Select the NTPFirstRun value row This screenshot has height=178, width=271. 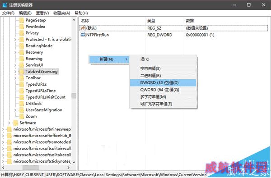(x=174, y=35)
